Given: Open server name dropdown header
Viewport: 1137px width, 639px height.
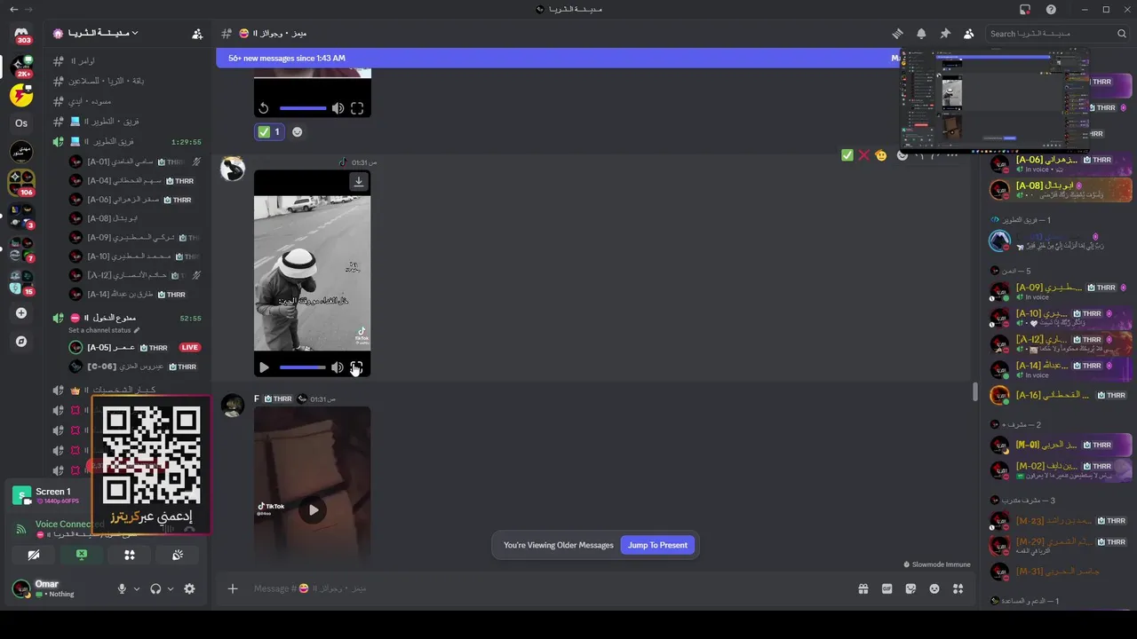Looking at the screenshot, I should click(x=97, y=34).
